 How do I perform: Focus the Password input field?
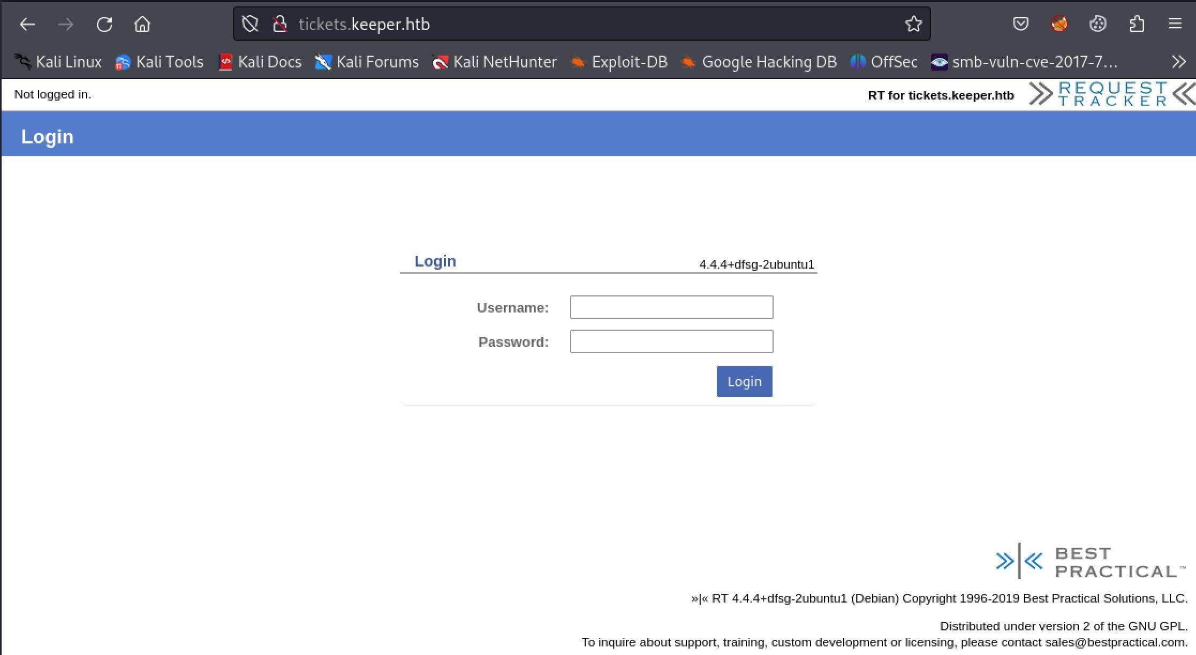coord(671,341)
